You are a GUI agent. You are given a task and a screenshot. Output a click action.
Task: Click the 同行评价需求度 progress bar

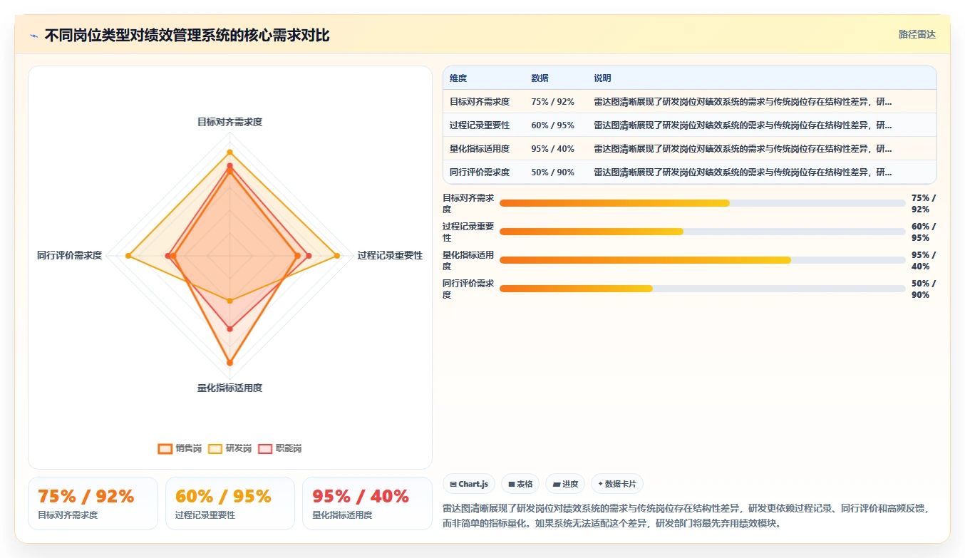[x=702, y=289]
